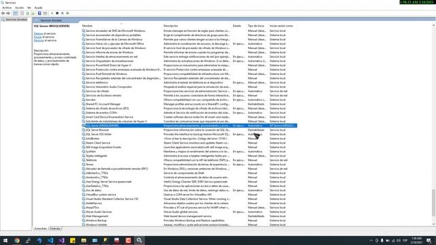Select the SysMain service
Viewport: 436px width, 245px height.
(x=189, y=152)
